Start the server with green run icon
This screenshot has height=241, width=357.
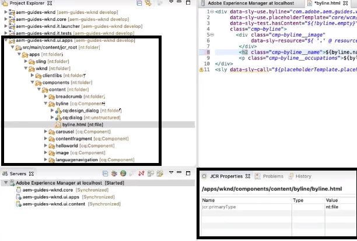point(123,174)
